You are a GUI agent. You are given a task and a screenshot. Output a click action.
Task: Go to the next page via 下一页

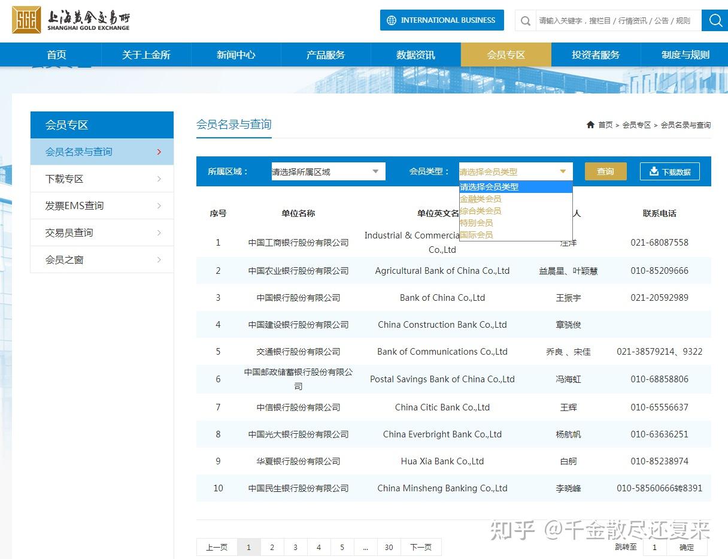click(421, 546)
